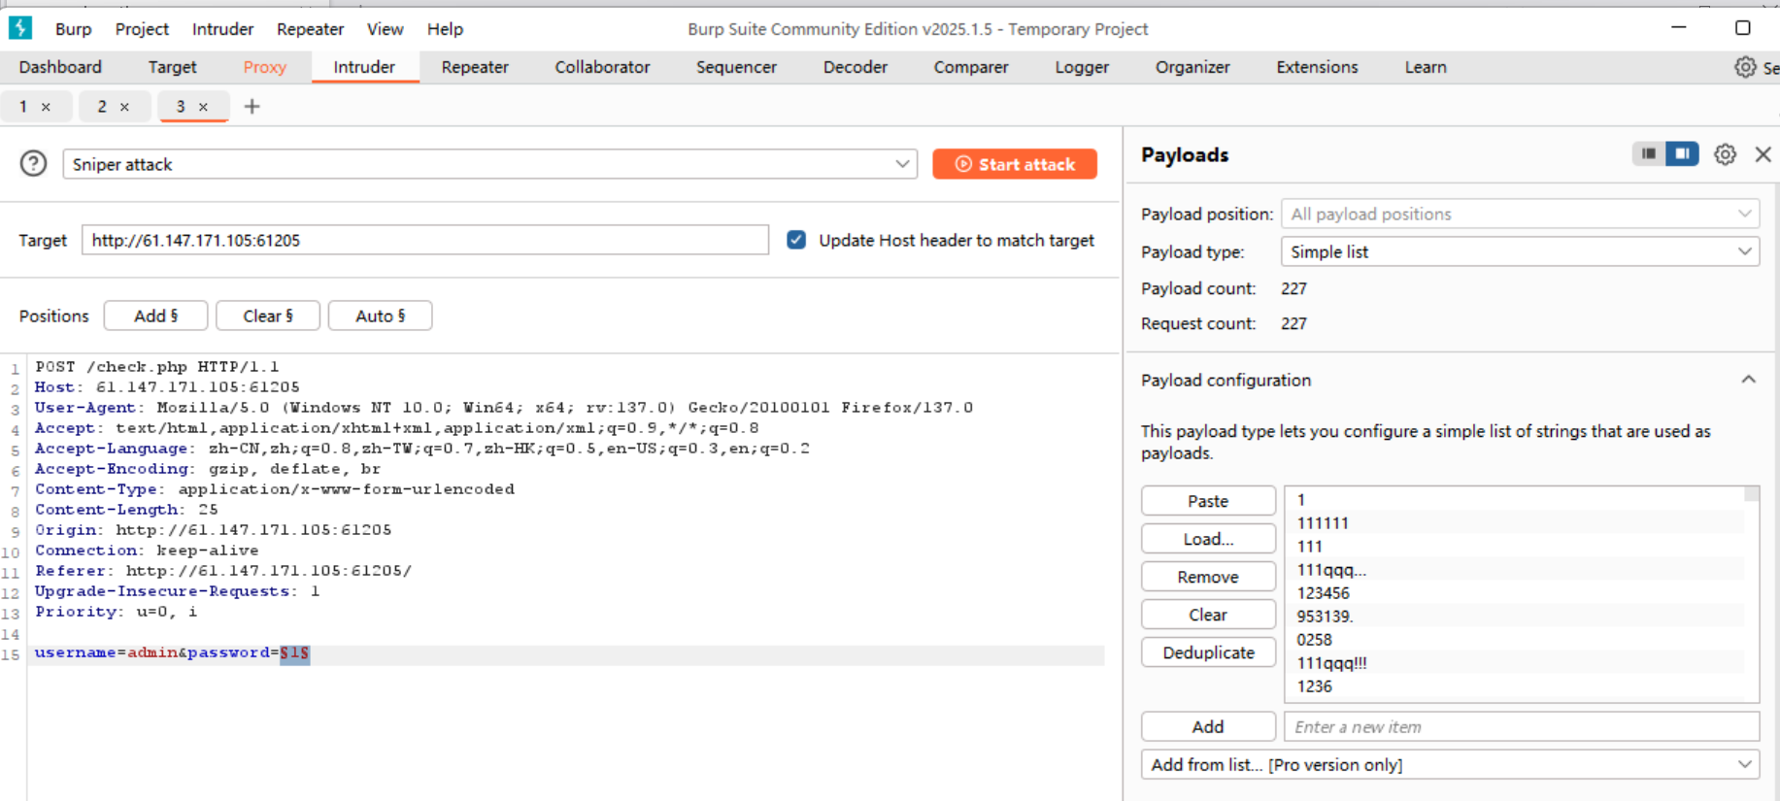Switch to the Extensions tab
The height and width of the screenshot is (801, 1780).
click(x=1317, y=67)
